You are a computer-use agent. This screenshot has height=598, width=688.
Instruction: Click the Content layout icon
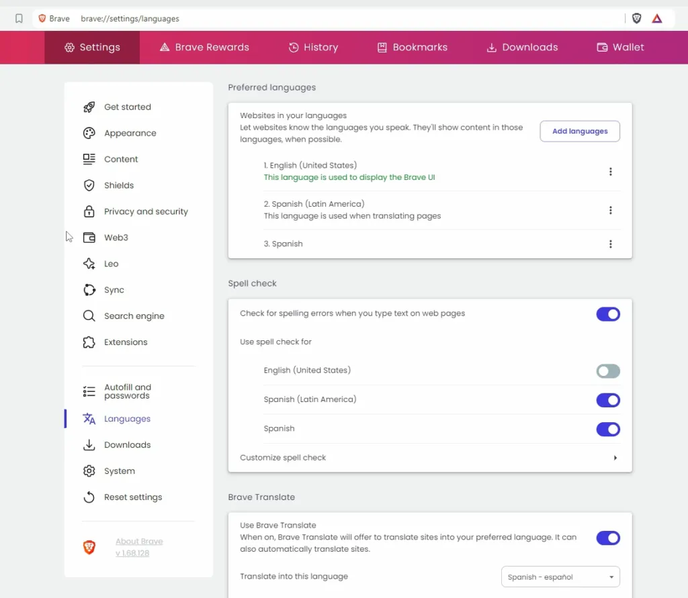pos(89,159)
